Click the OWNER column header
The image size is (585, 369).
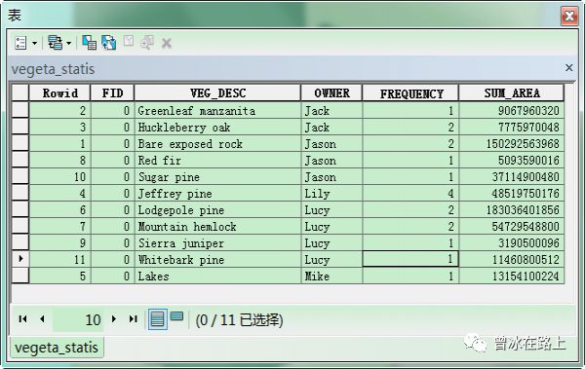(x=331, y=92)
